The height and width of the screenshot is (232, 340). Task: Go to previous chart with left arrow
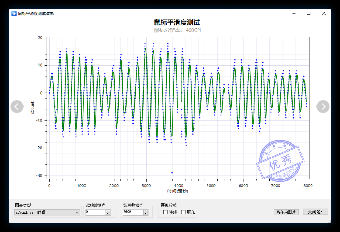17,107
